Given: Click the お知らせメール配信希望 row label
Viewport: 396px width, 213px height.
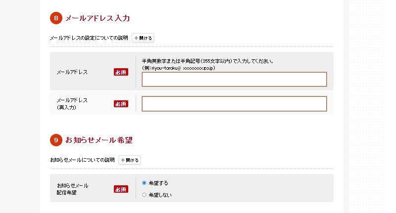Looking at the screenshot, I should coord(72,189).
